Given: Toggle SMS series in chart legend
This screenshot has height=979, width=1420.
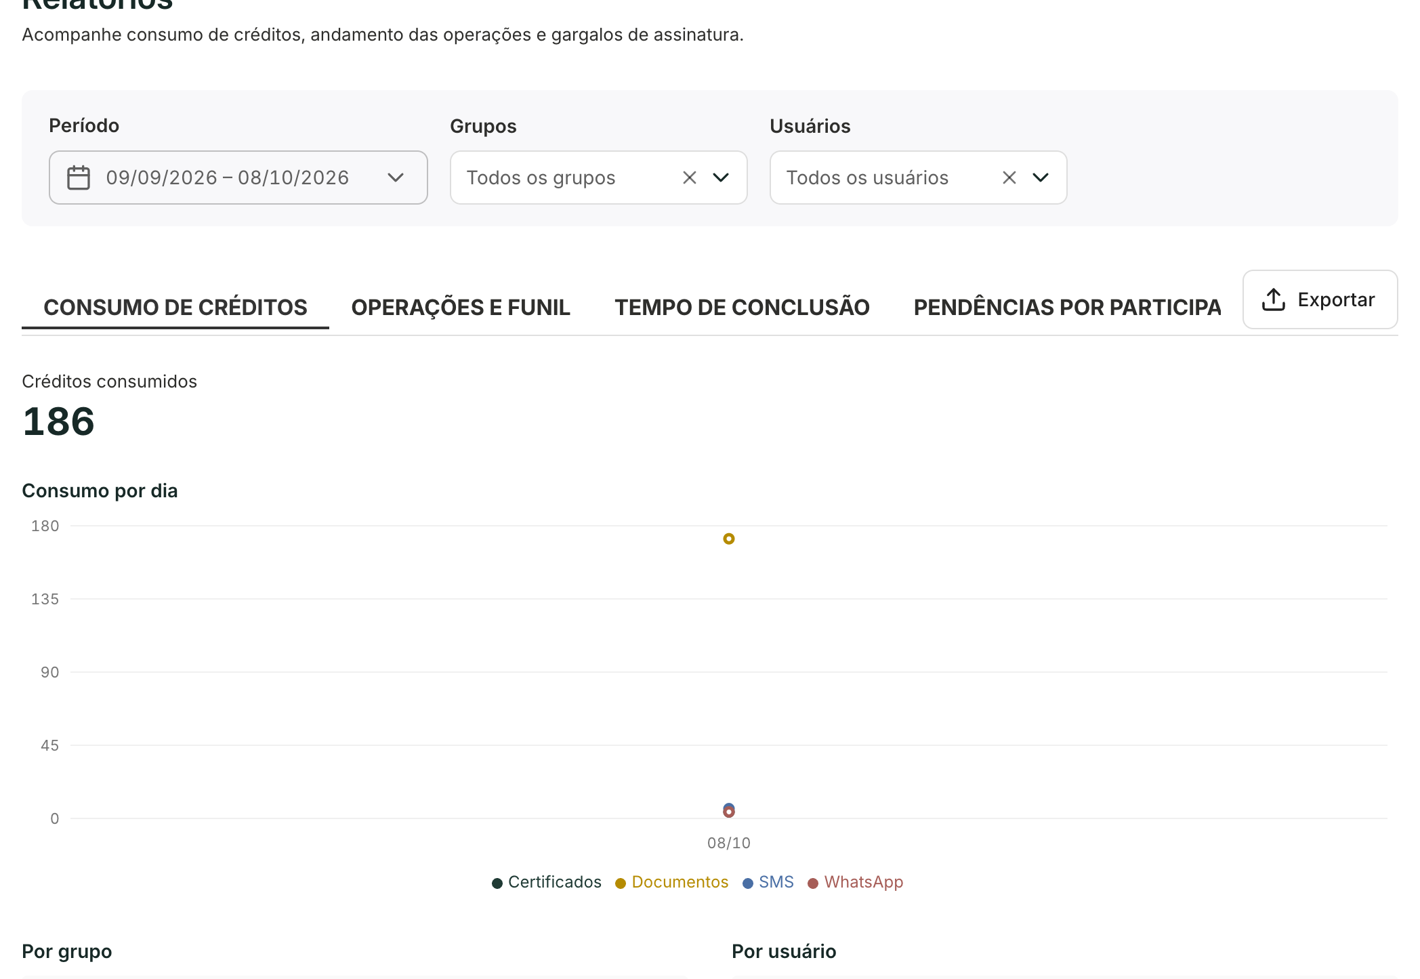Looking at the screenshot, I should [768, 882].
